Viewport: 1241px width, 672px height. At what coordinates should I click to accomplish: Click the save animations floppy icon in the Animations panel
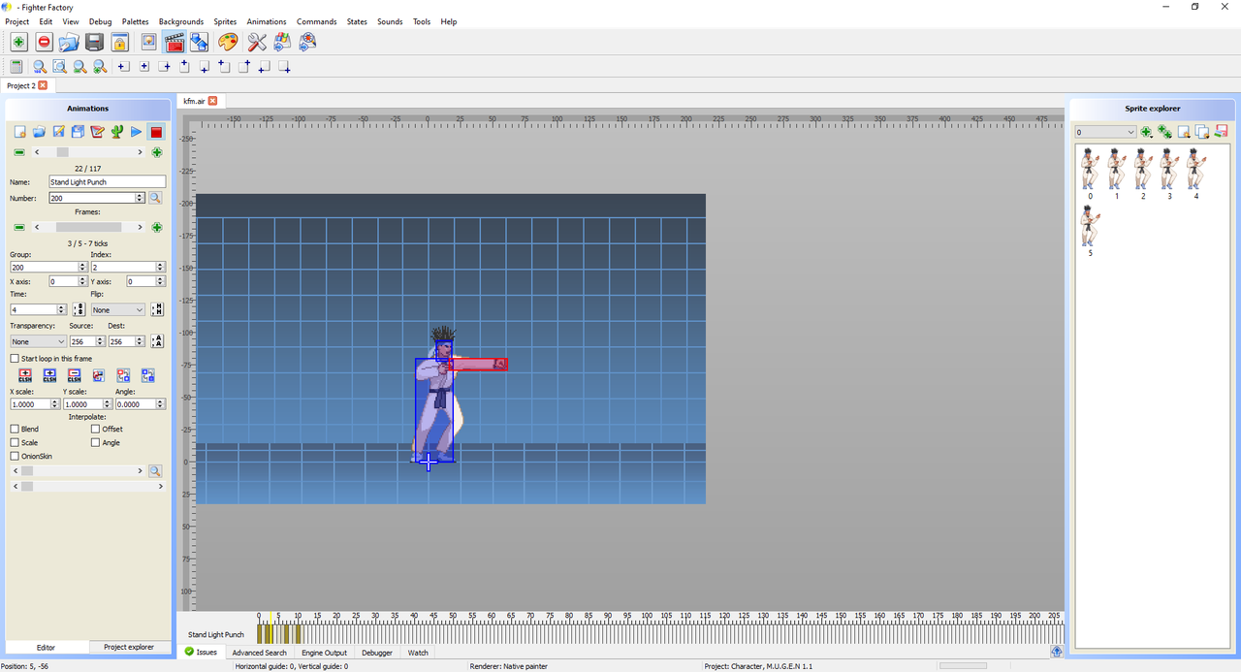tap(78, 132)
